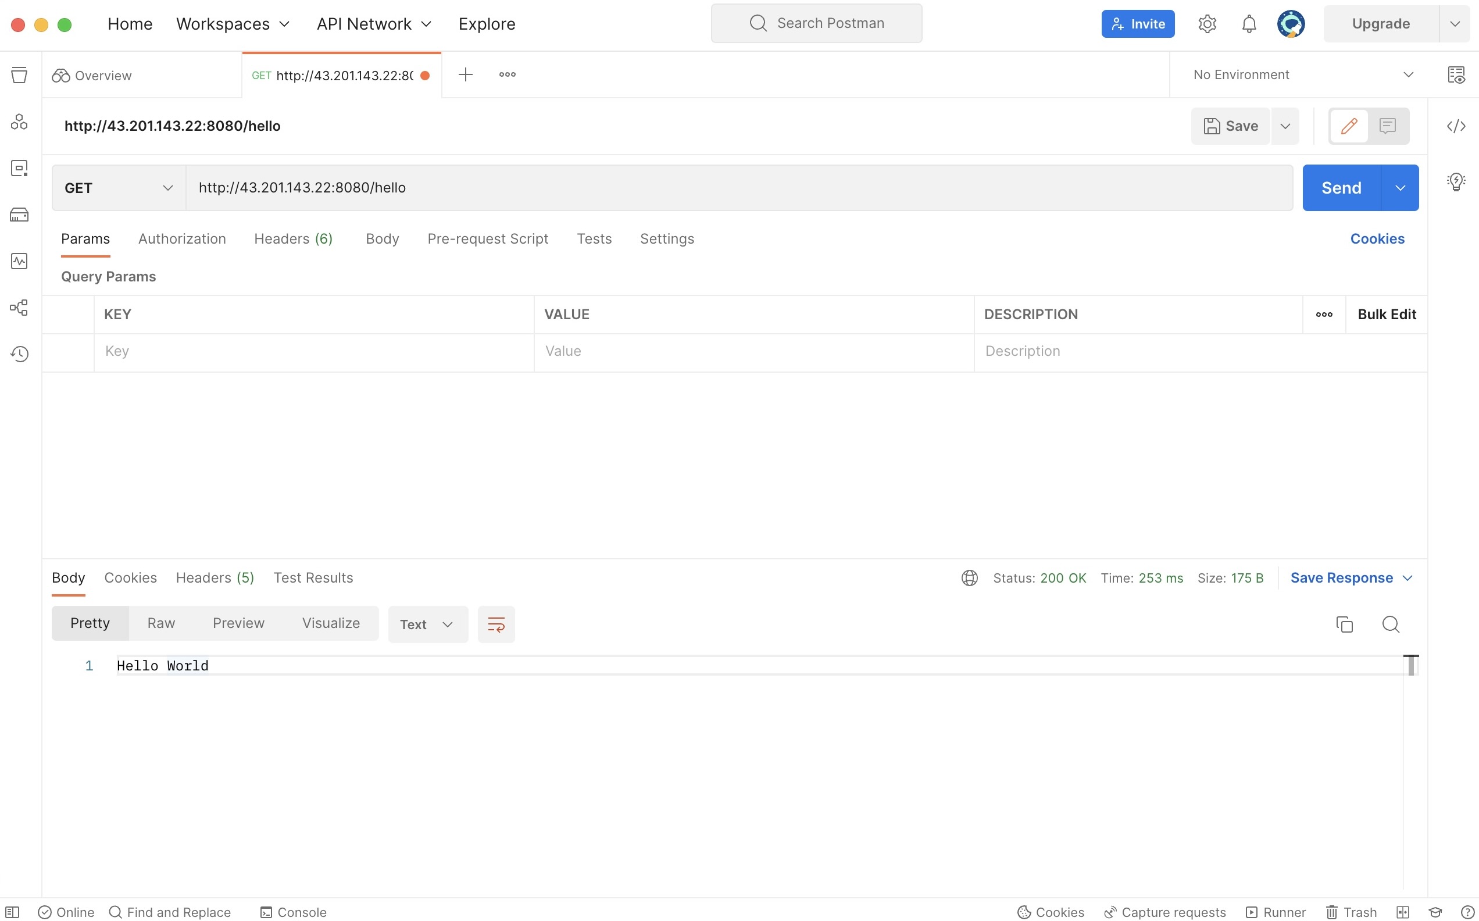Open the notifications bell

click(1248, 24)
